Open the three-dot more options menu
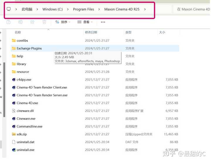This screenshot has width=211, height=162. point(103,22)
